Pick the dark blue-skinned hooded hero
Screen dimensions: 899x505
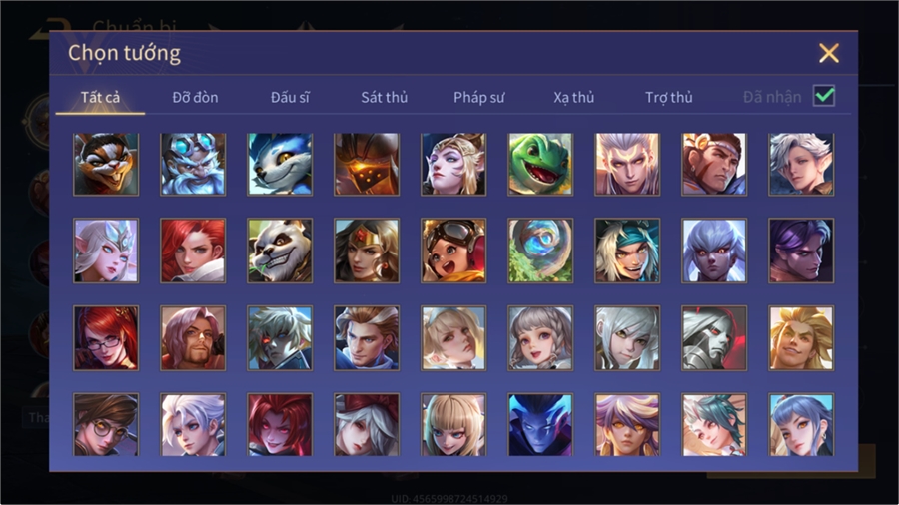click(540, 424)
